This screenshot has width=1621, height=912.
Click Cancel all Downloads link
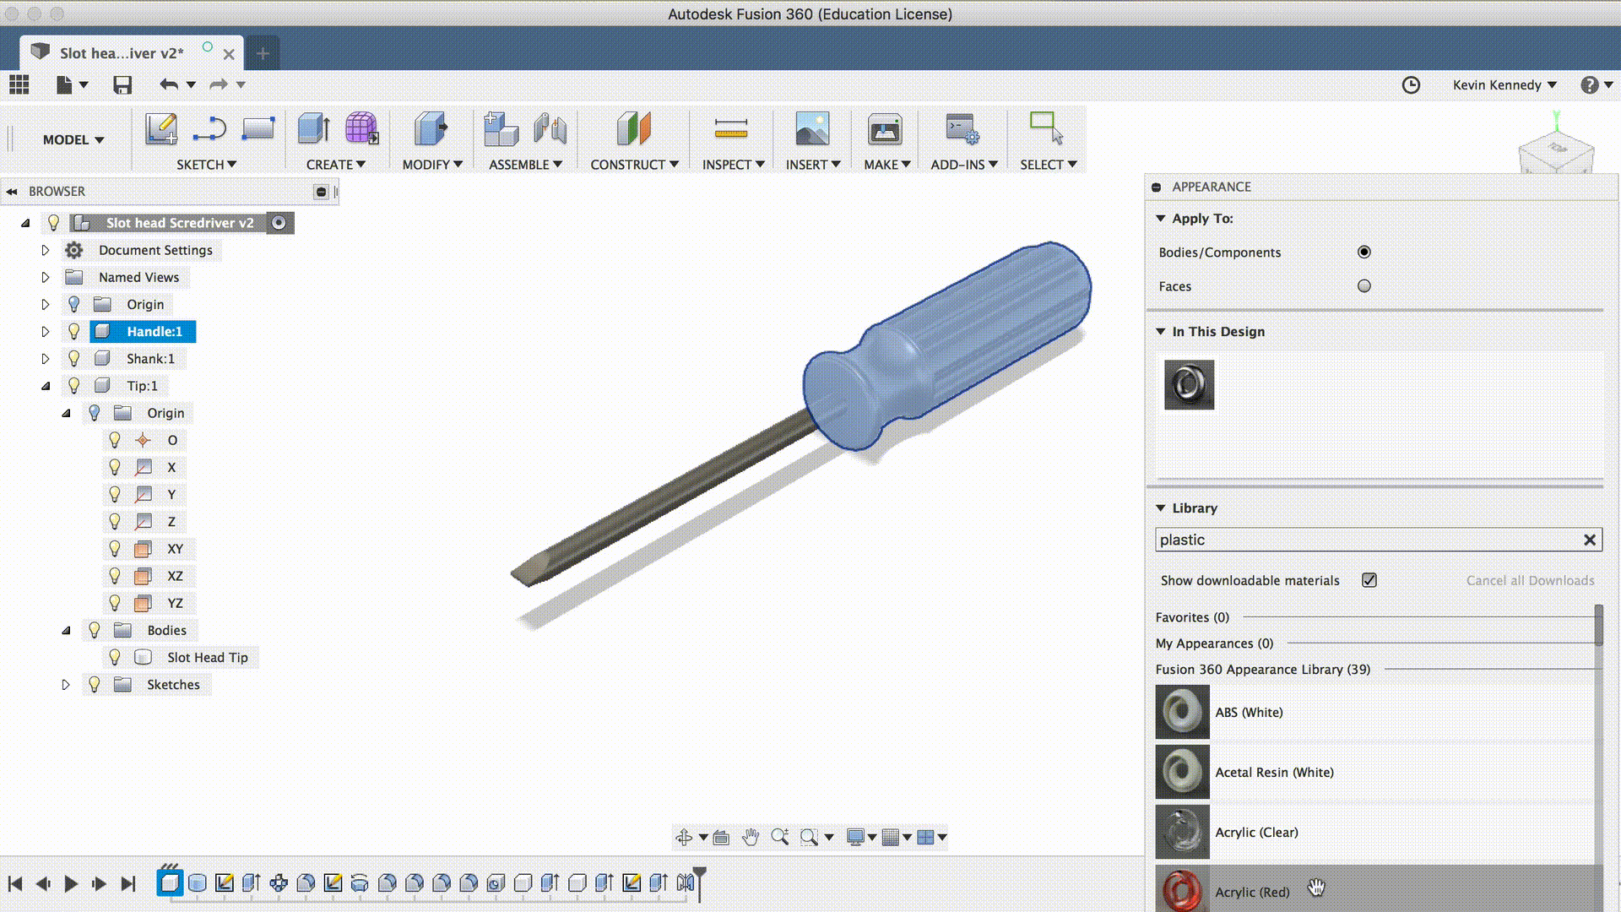point(1530,580)
